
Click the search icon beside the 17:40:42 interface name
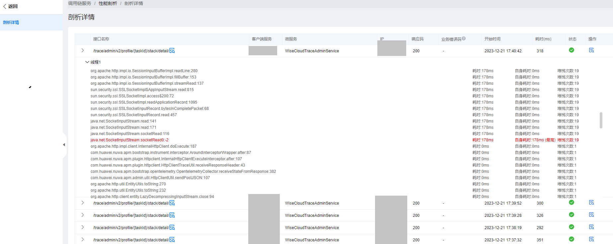point(172,51)
